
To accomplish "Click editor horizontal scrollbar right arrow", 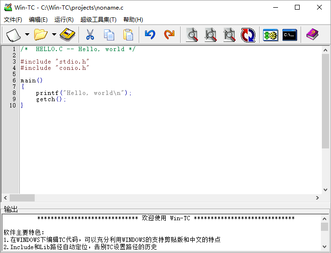I will [x=318, y=198].
